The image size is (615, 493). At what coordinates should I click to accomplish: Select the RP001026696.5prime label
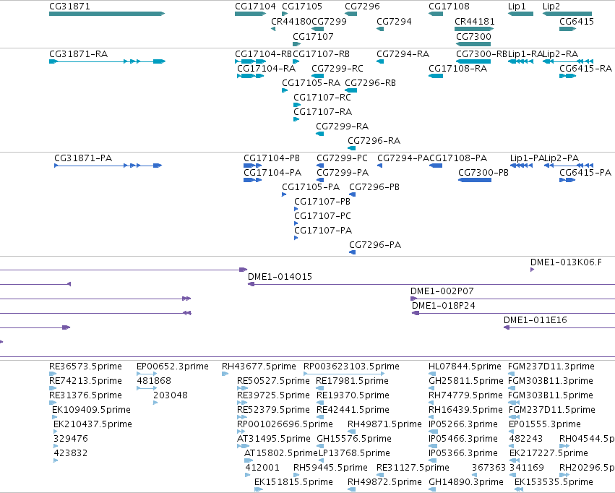click(285, 424)
